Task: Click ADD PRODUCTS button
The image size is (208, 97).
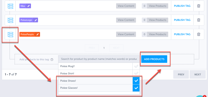Action: [154, 59]
